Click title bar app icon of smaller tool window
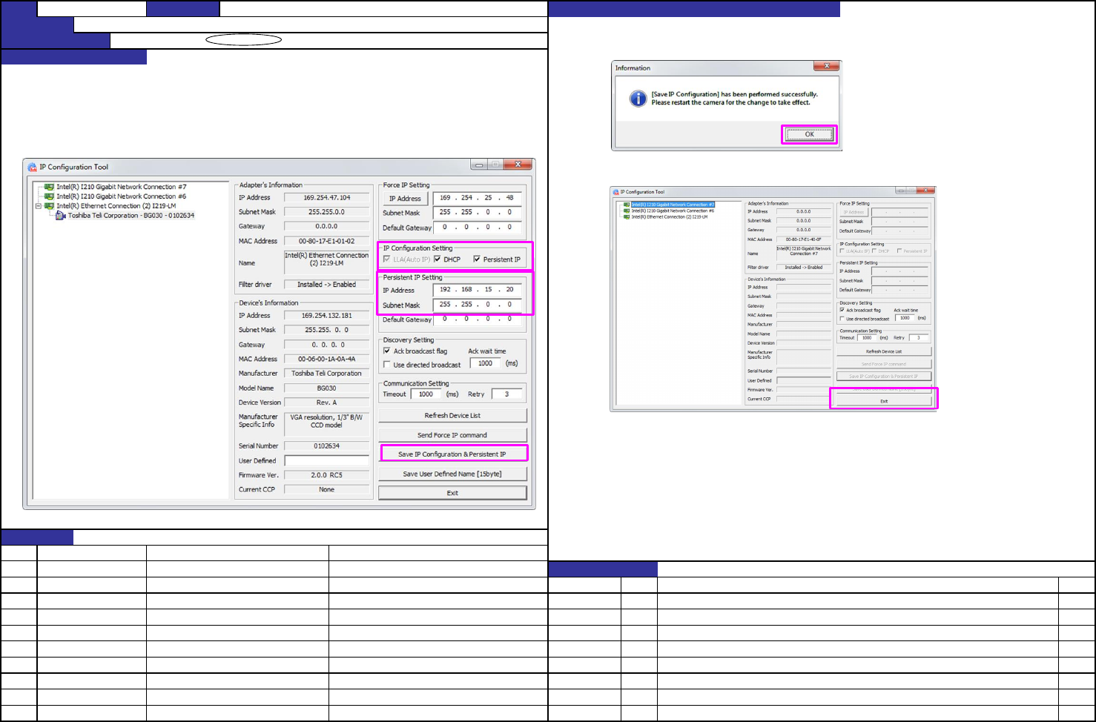The image size is (1096, 722). click(x=615, y=192)
